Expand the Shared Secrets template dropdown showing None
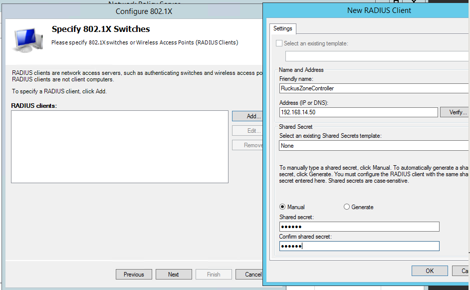Screen dimensions: 470x290 point(374,146)
